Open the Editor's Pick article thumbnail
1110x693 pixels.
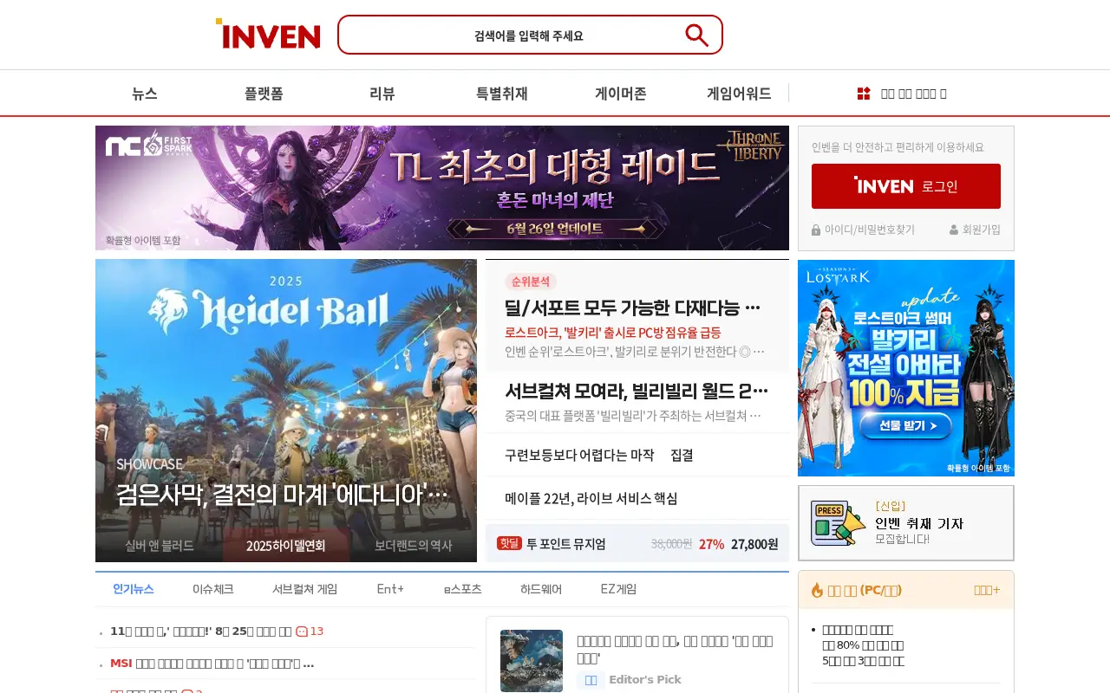point(532,661)
